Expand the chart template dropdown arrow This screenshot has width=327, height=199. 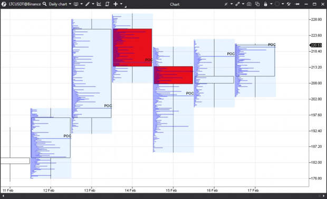pos(82,4)
